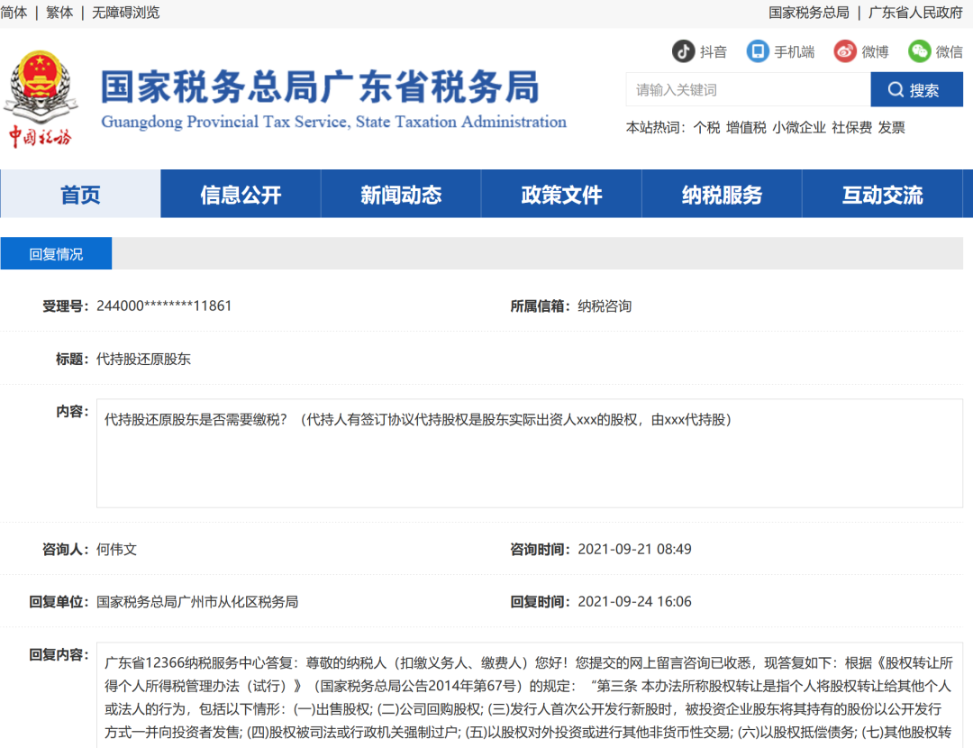Click the site title 国家税务总局广东省税务局
This screenshot has width=973, height=748.
tap(320, 87)
